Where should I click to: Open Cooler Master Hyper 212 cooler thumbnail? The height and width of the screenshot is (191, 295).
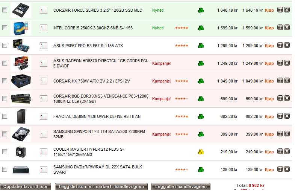[21, 152]
